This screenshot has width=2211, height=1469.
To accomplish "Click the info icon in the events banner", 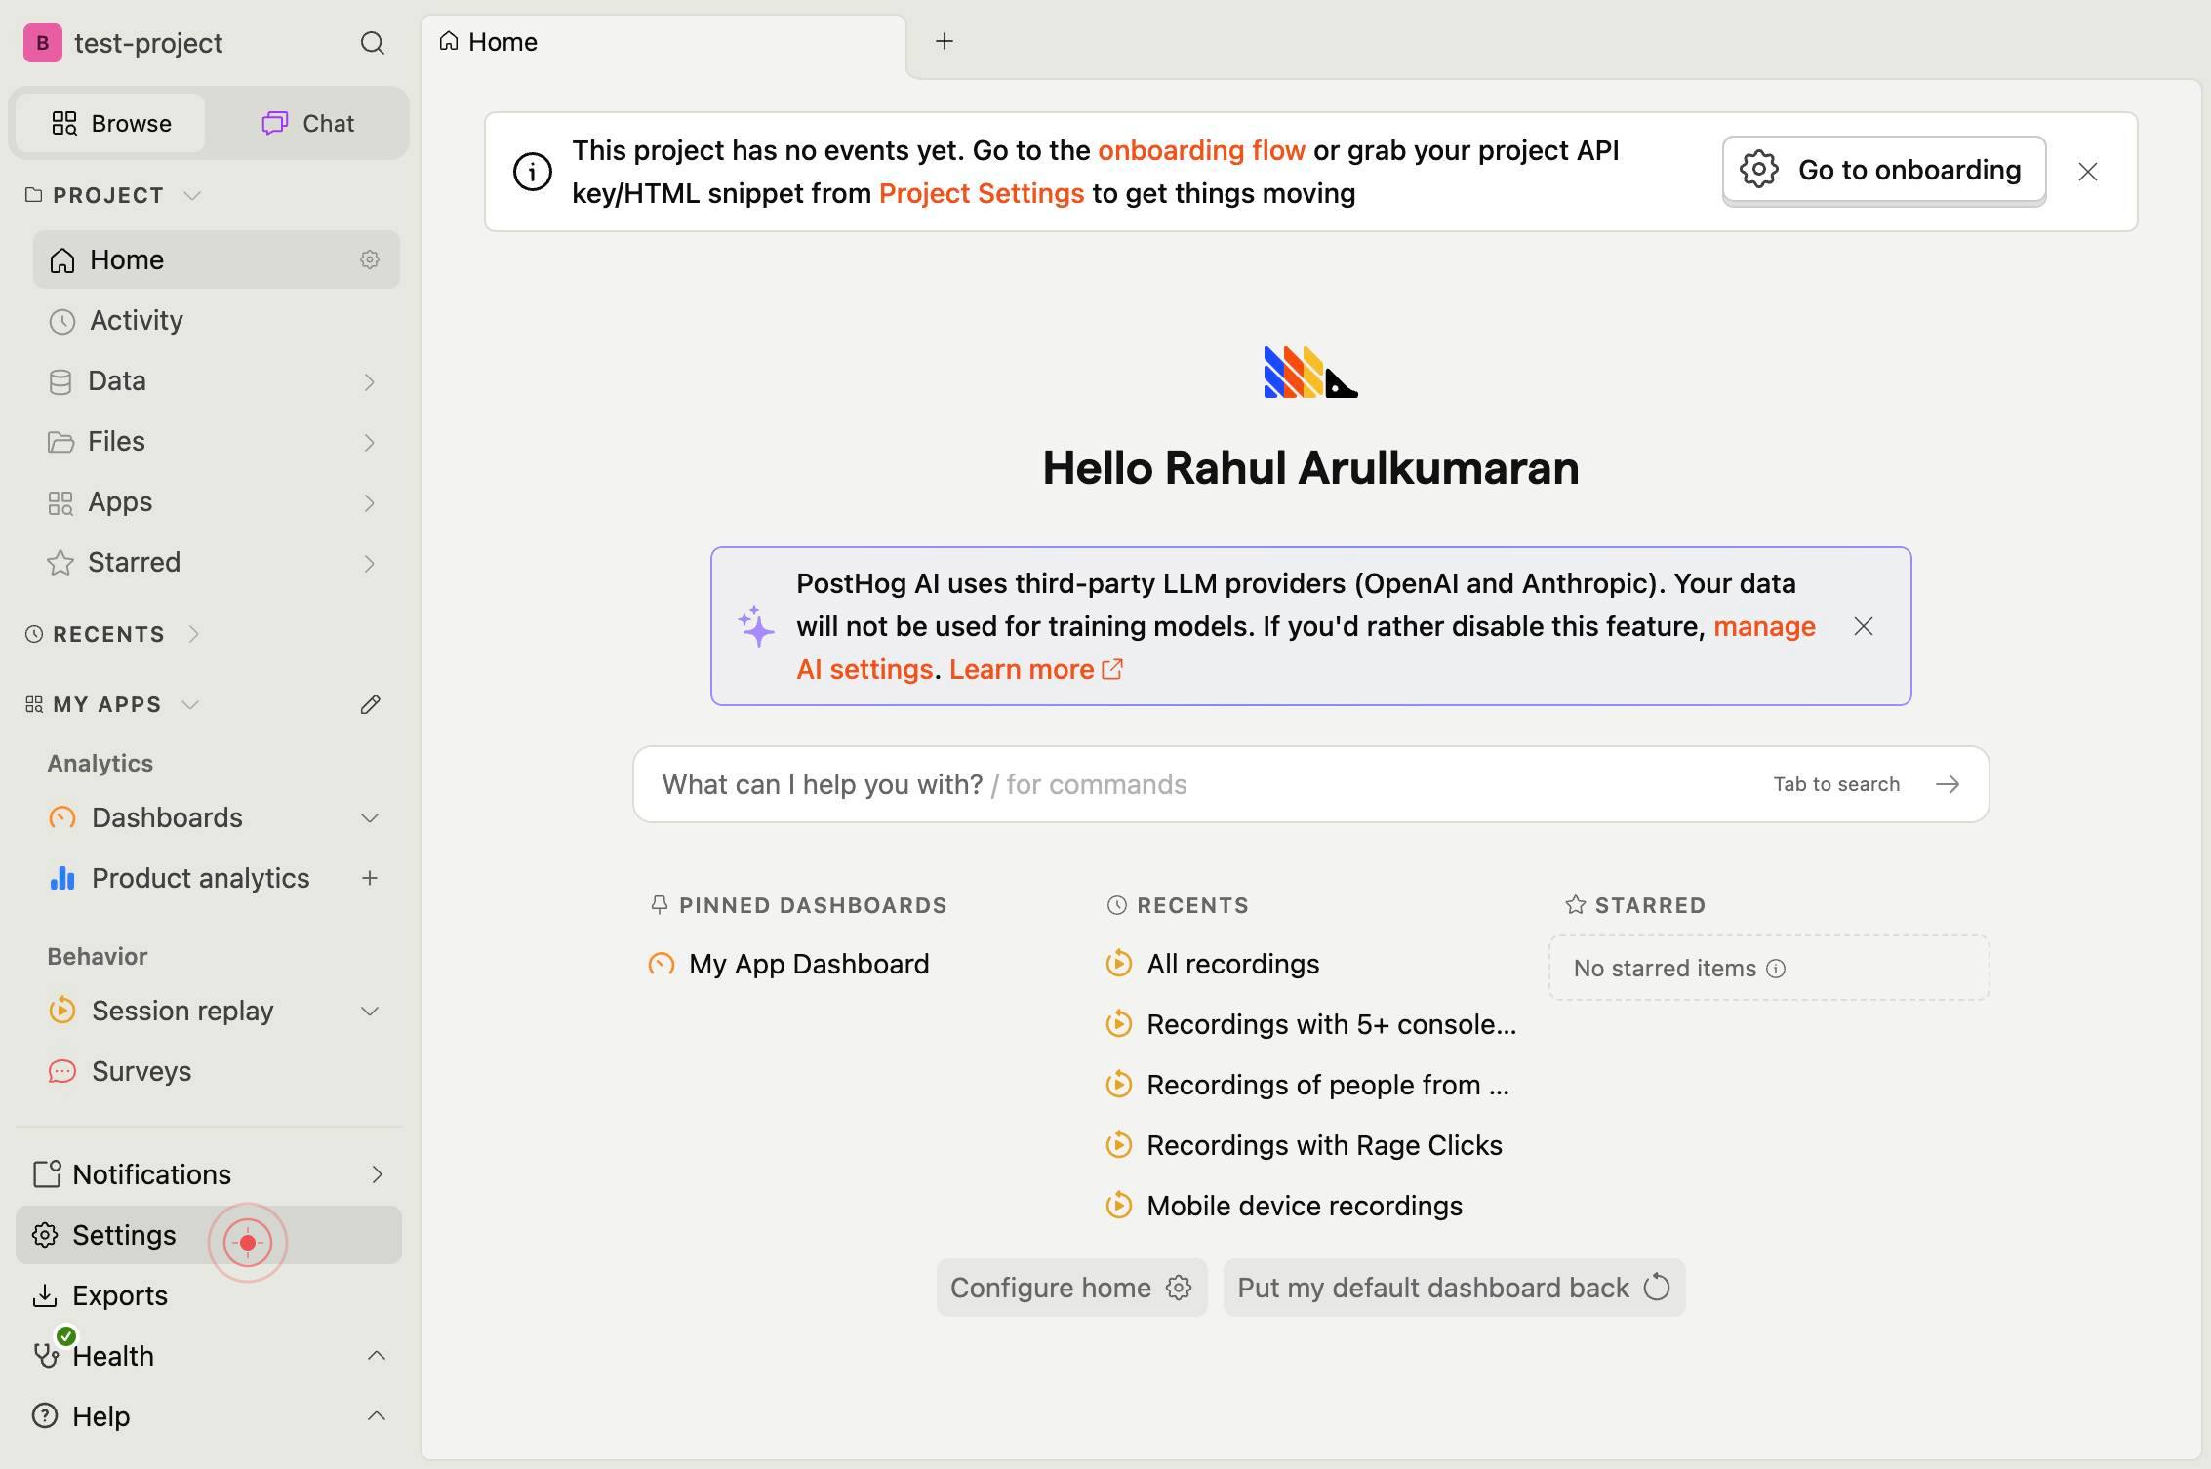I will [533, 172].
